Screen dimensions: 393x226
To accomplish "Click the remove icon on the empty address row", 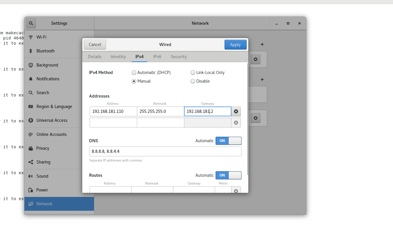I will [x=236, y=123].
